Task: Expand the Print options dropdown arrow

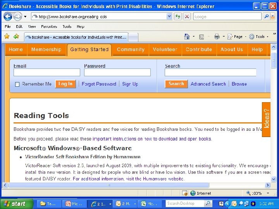Action: [x=224, y=37]
